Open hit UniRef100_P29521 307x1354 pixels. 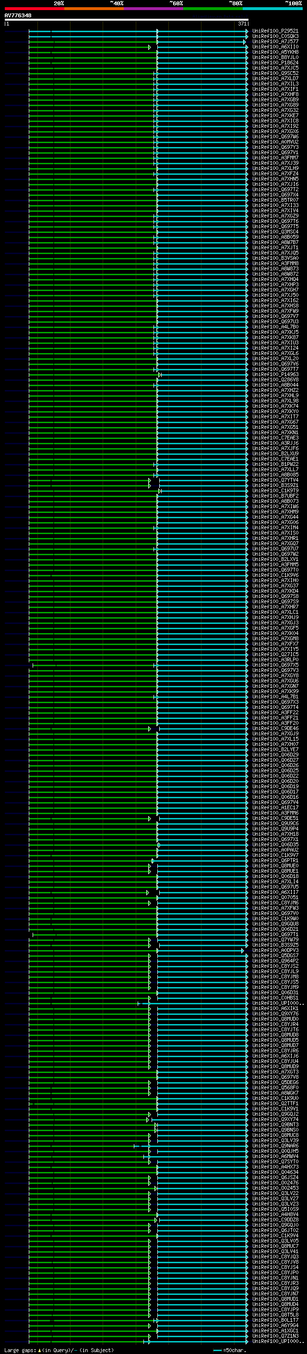pos(275,31)
